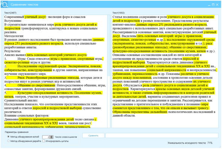The width and height of the screenshot is (222, 149).
Task: Click the 'Число слов в шингле' label
Action: tap(66, 137)
